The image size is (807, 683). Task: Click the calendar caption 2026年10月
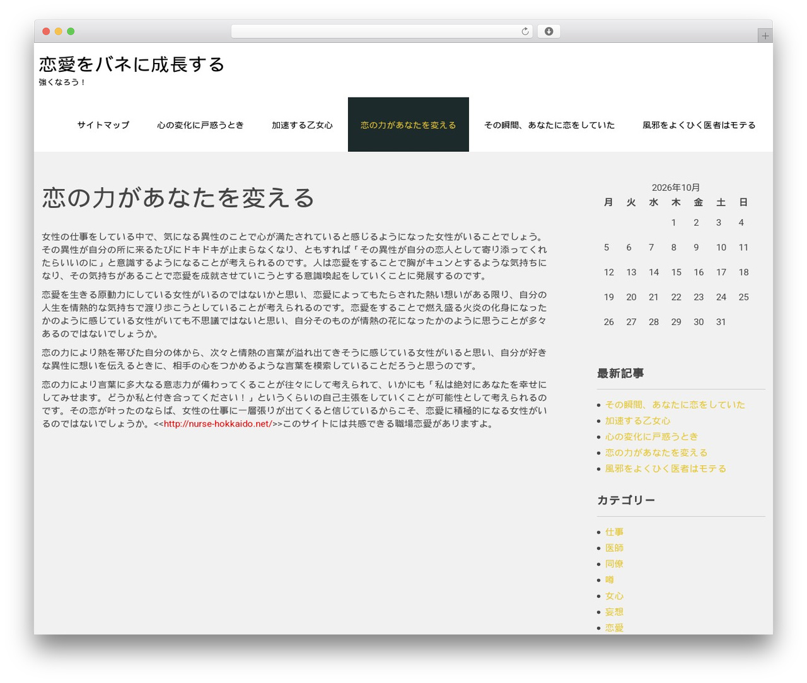[x=676, y=187]
